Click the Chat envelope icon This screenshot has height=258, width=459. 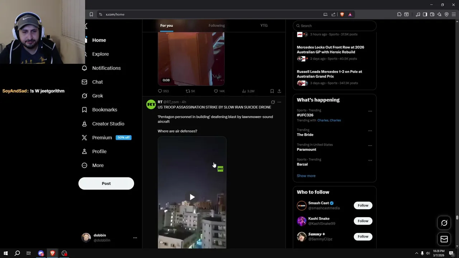tap(84, 82)
